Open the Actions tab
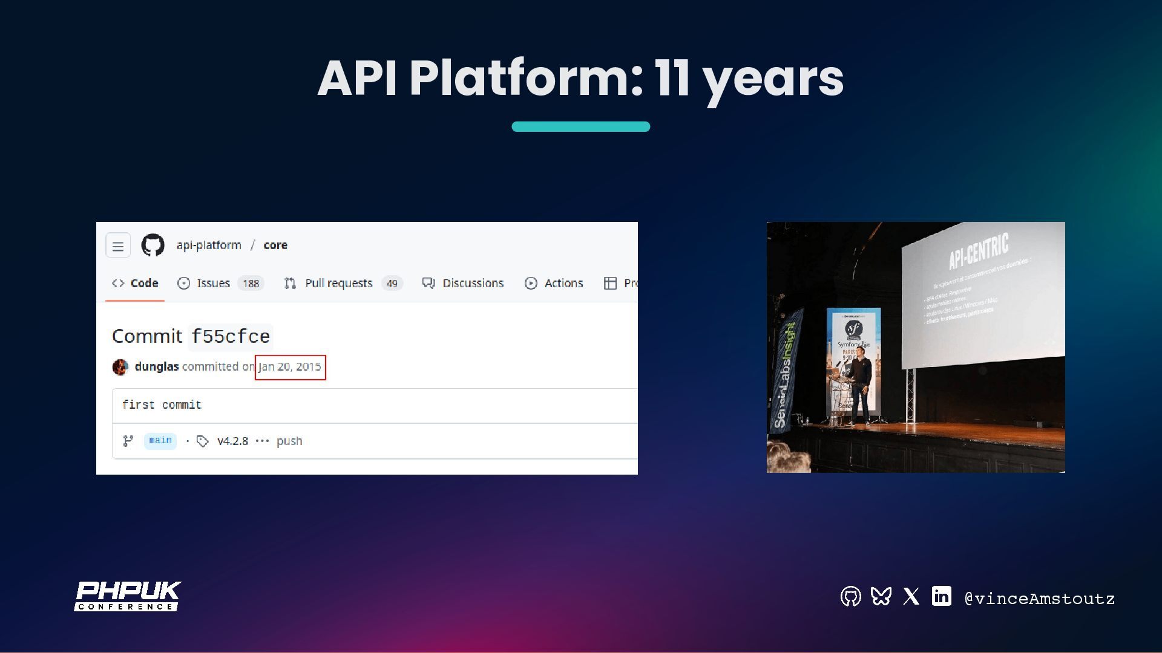This screenshot has width=1162, height=653. click(x=563, y=284)
